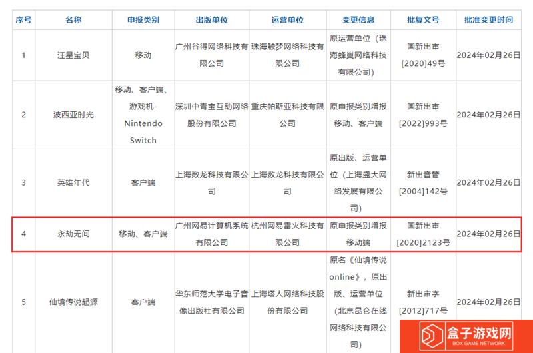Viewport: 533px width, 353px height.
Task: Click operator 上海数龙科技有限公司 in 运营单位 column
Action: pyautogui.click(x=288, y=182)
